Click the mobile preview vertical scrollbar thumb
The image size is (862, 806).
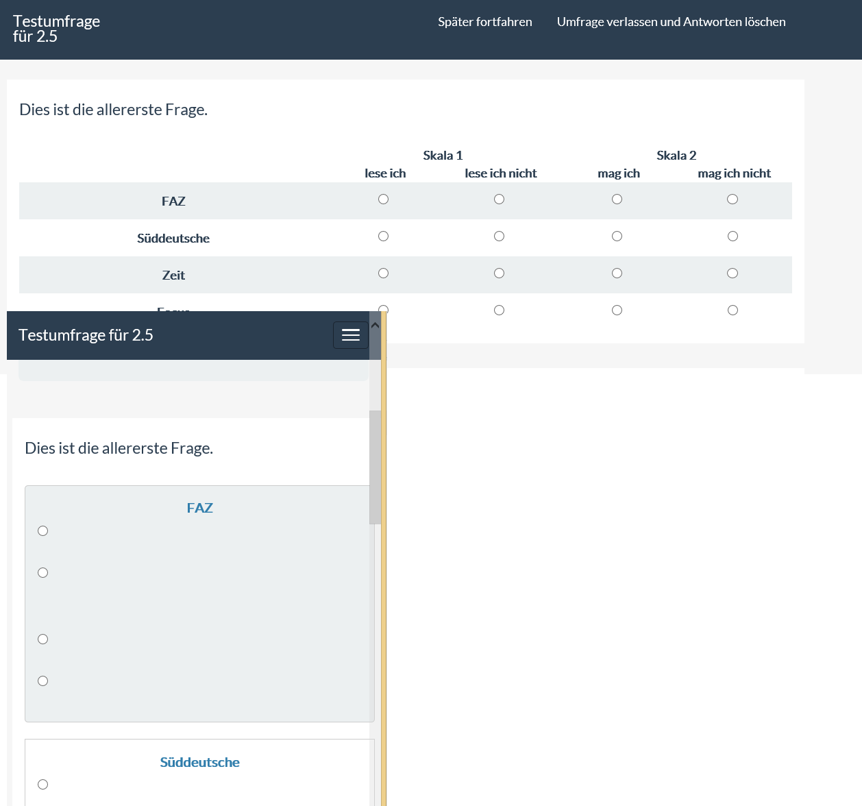375,467
